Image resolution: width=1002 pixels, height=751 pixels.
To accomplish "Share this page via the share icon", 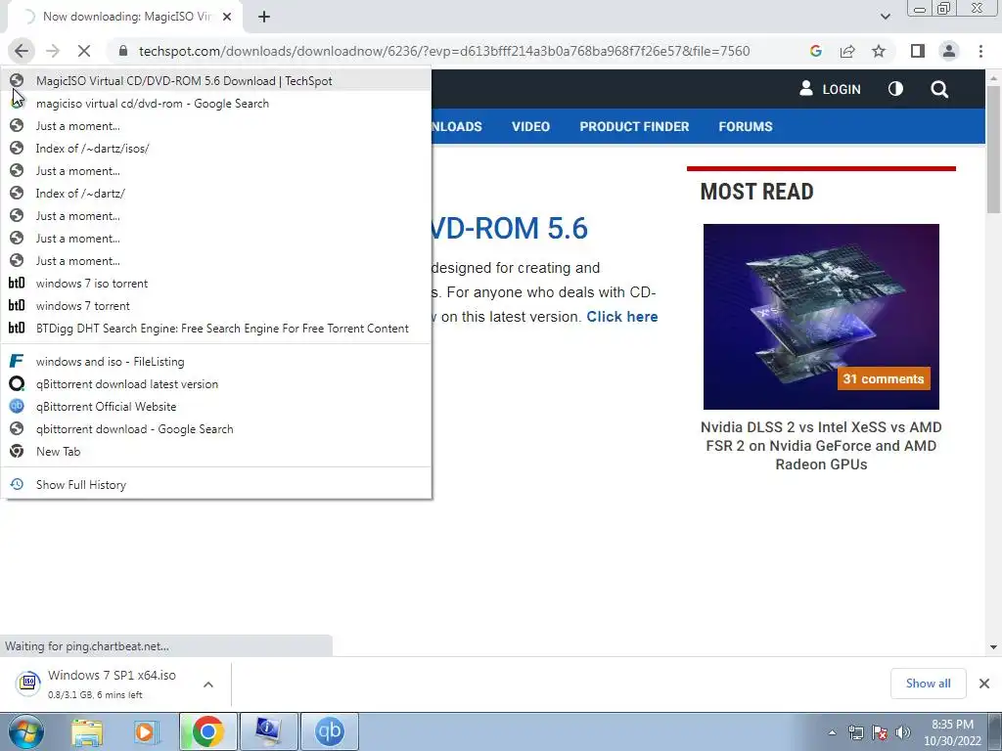I will pyautogui.click(x=847, y=51).
